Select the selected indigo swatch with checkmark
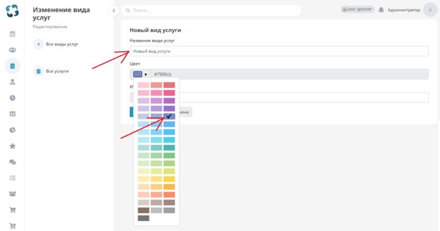440x231 pixels. pyautogui.click(x=169, y=116)
